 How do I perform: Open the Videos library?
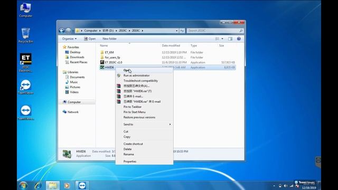point(72,92)
